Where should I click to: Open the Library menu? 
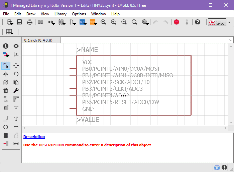(x=60, y=14)
